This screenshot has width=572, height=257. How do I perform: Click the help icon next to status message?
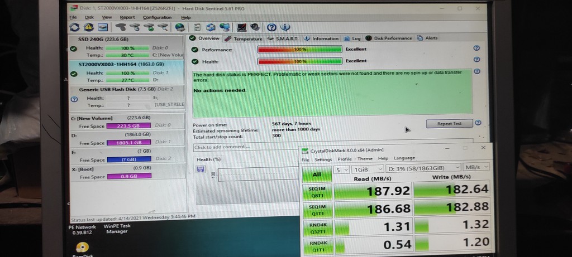coord(476,71)
